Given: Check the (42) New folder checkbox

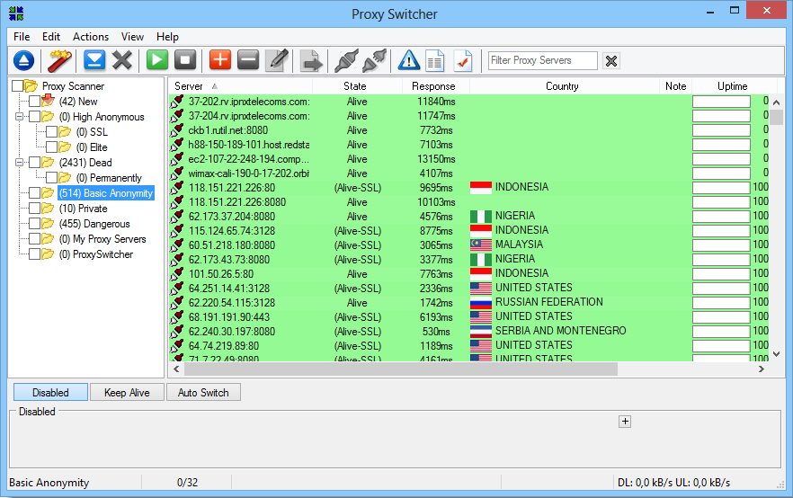Looking at the screenshot, I should point(34,101).
